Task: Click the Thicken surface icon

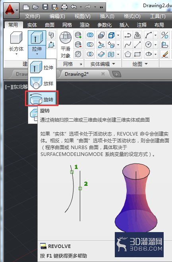Action: pos(101,54)
